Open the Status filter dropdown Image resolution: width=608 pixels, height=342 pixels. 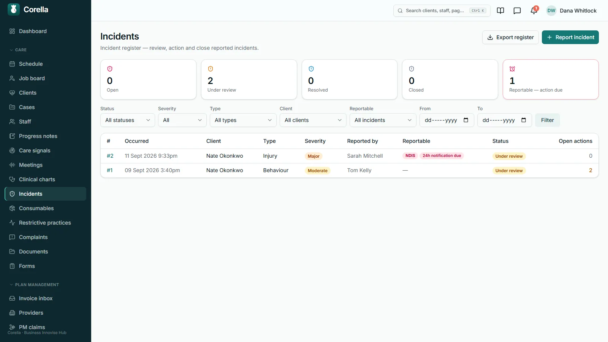click(x=128, y=120)
